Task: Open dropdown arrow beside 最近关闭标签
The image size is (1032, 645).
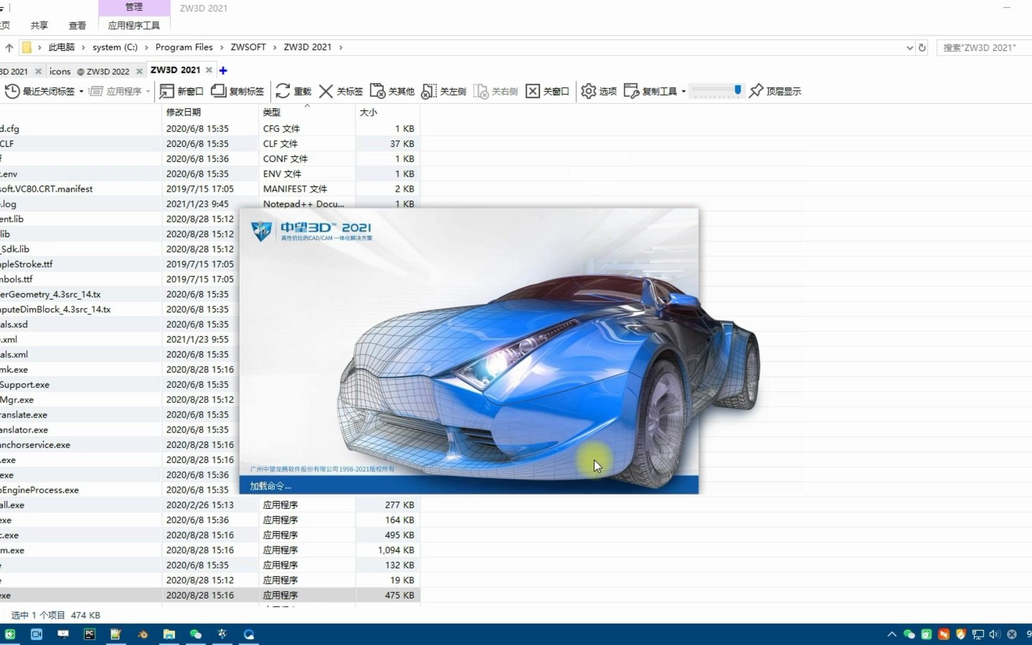Action: [x=81, y=91]
